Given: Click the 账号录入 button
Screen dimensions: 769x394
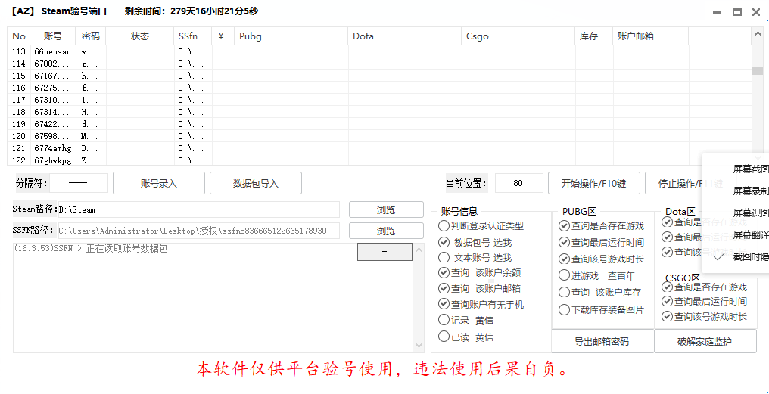Looking at the screenshot, I should coord(159,183).
